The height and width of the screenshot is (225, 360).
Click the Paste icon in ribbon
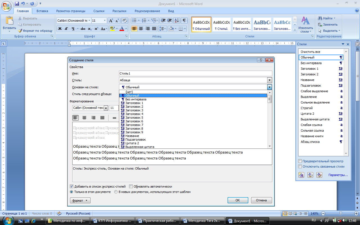pos(10,21)
